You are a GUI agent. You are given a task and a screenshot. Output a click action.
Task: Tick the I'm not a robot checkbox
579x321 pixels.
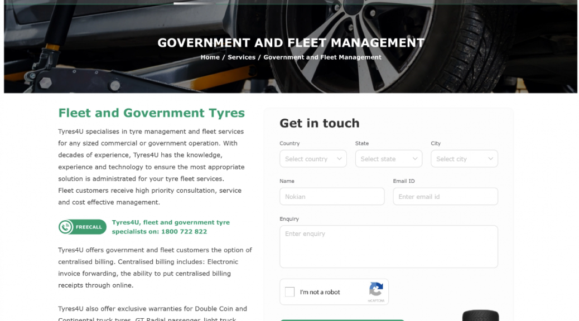coord(290,292)
